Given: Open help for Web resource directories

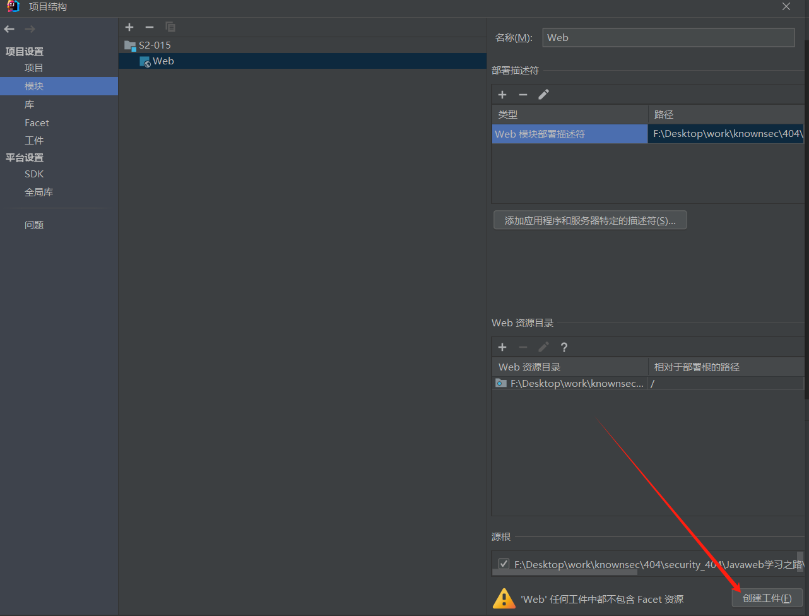Looking at the screenshot, I should 564,347.
